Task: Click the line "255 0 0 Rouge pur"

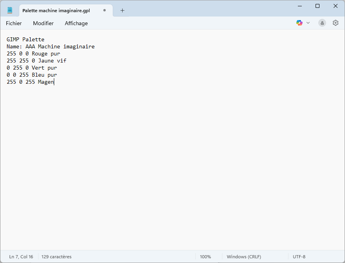Action: 33,53
